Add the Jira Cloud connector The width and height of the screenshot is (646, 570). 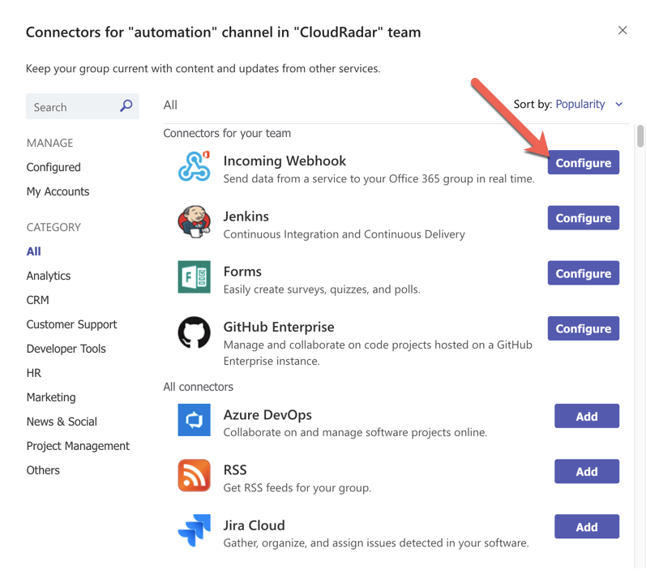[587, 526]
